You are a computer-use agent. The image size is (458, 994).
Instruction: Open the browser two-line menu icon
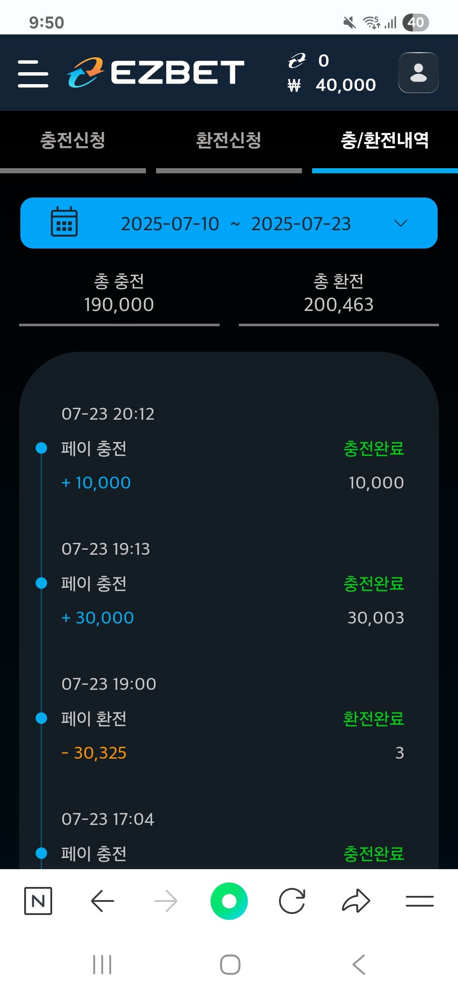419,901
